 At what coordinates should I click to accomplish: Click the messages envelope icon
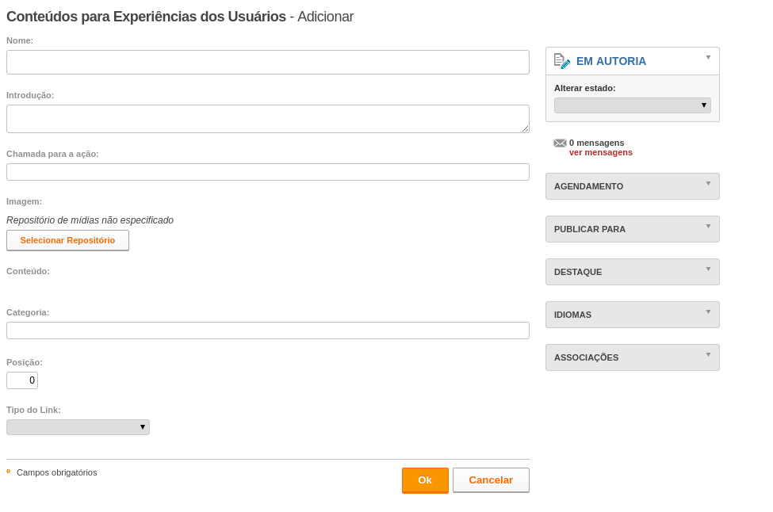tap(560, 143)
